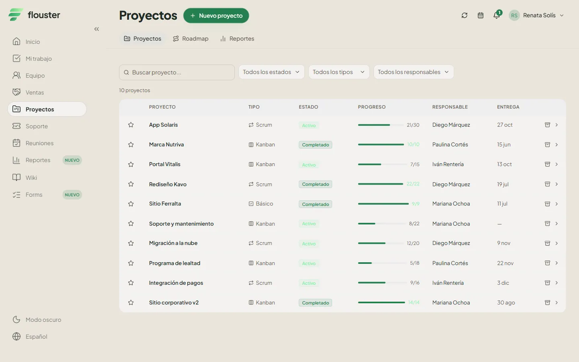
Task: Archive the Marca Nutriva project
Action: coord(547,144)
